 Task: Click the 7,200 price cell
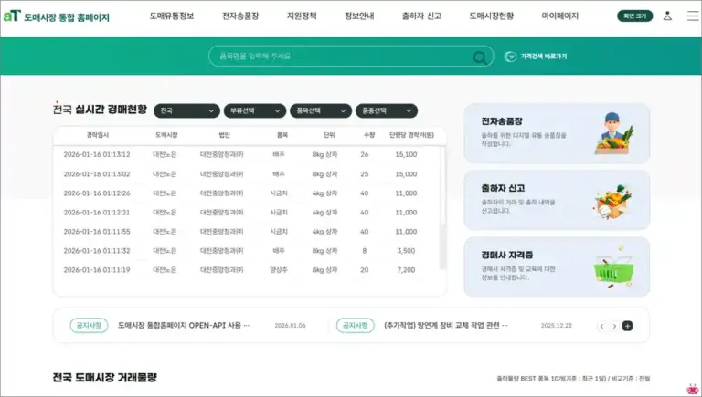(x=406, y=270)
